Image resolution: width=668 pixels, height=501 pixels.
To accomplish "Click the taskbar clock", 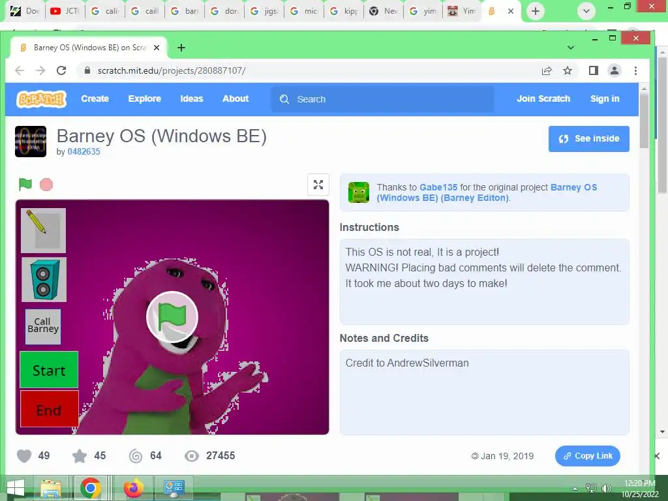I will (x=640, y=489).
